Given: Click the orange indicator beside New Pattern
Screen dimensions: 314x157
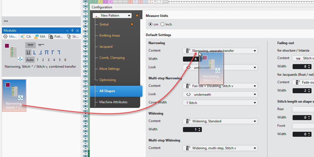Looking at the screenshot, I should click(137, 16).
